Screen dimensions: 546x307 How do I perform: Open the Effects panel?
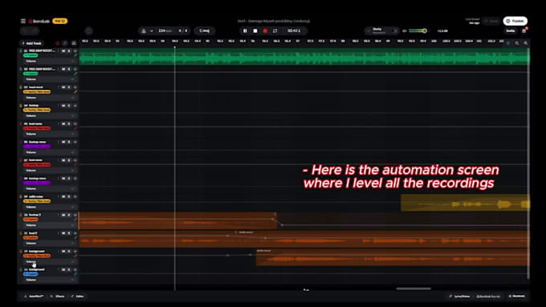coord(58,297)
